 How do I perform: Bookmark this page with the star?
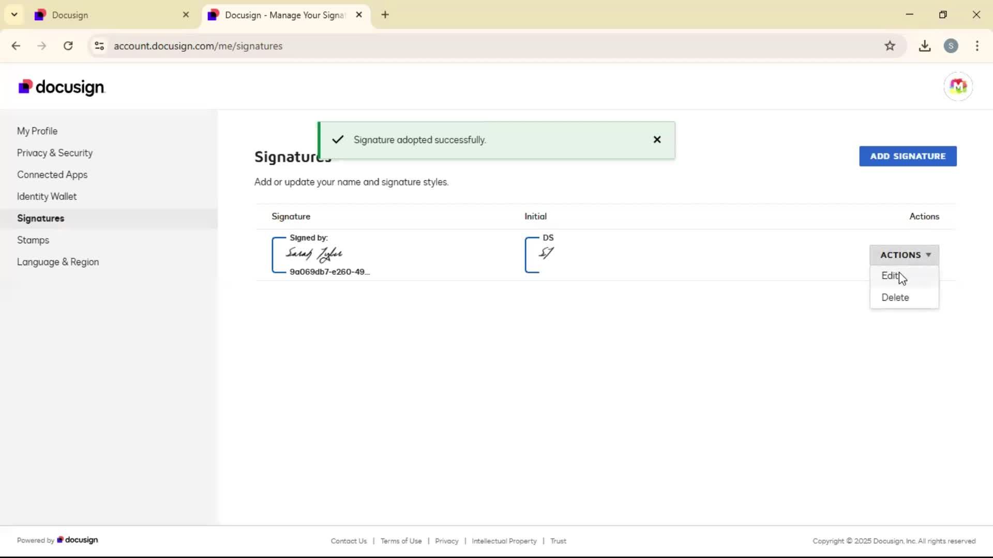click(890, 46)
